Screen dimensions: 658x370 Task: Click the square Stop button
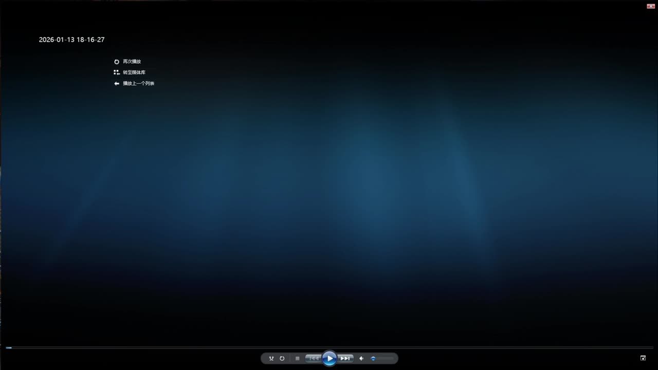point(297,358)
